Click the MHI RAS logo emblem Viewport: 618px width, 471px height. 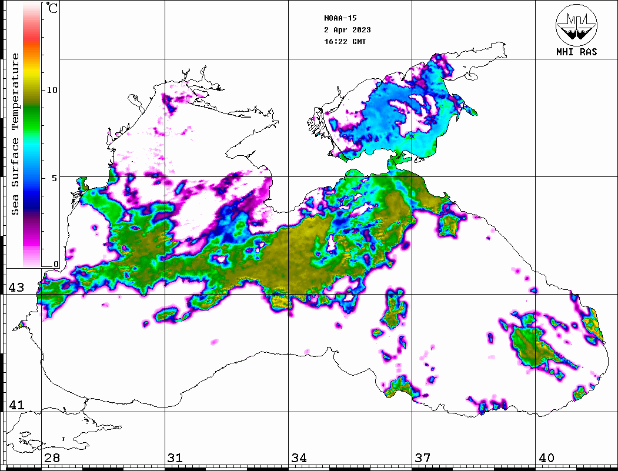tap(576, 25)
